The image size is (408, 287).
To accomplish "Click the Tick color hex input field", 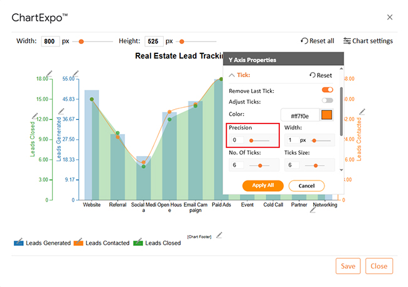I will [300, 115].
